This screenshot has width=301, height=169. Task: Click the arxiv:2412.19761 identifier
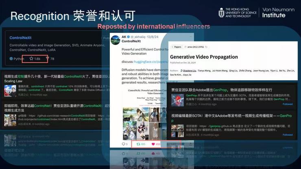[196, 47]
